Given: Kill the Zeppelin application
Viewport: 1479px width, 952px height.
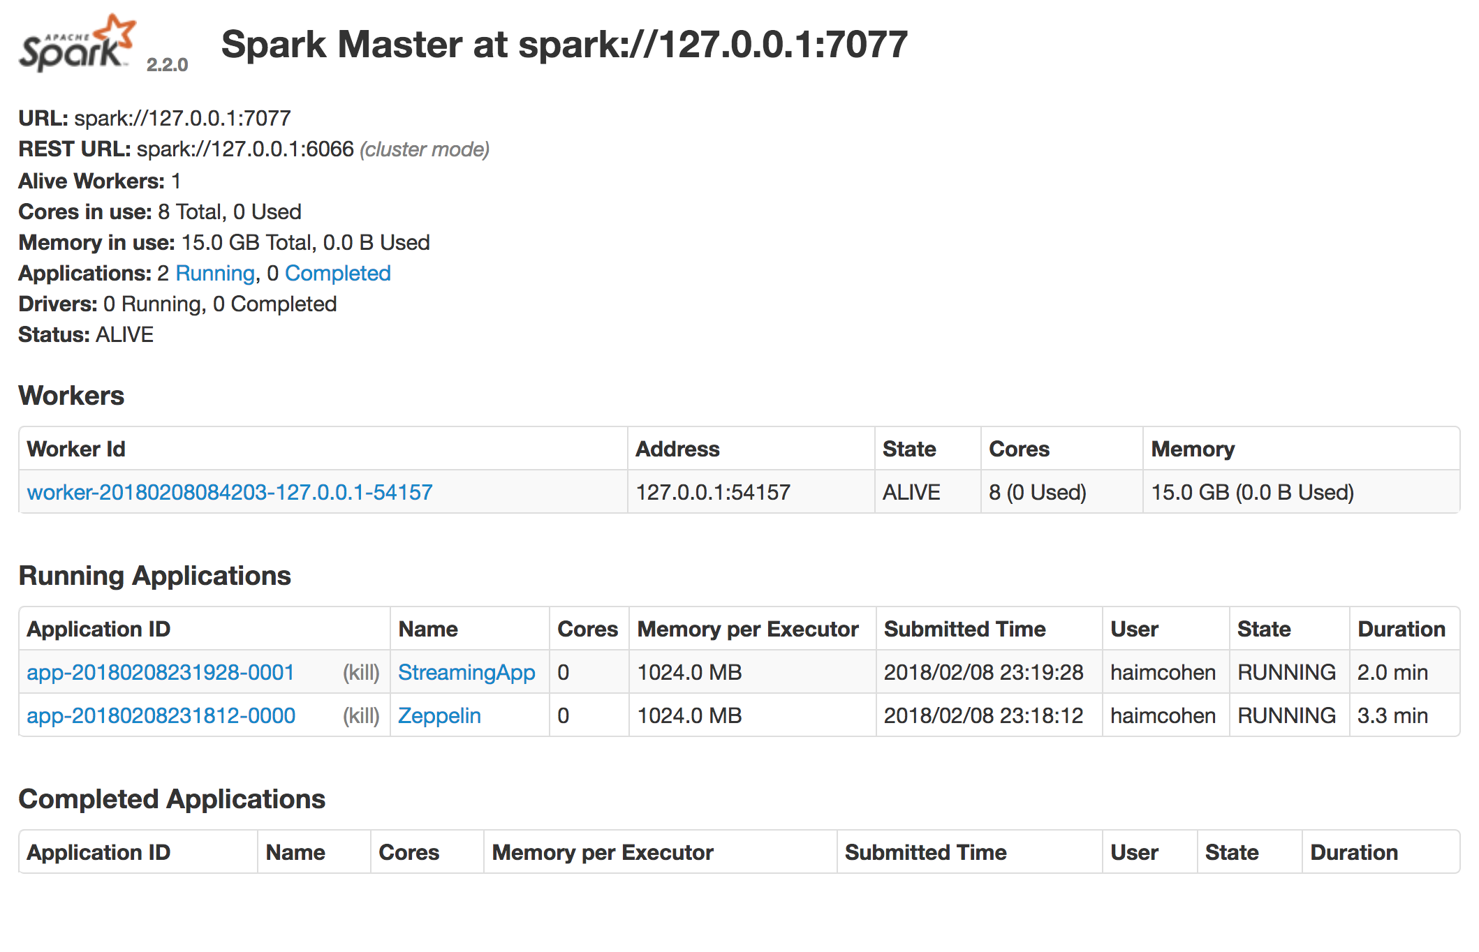Looking at the screenshot, I should pyautogui.click(x=360, y=716).
